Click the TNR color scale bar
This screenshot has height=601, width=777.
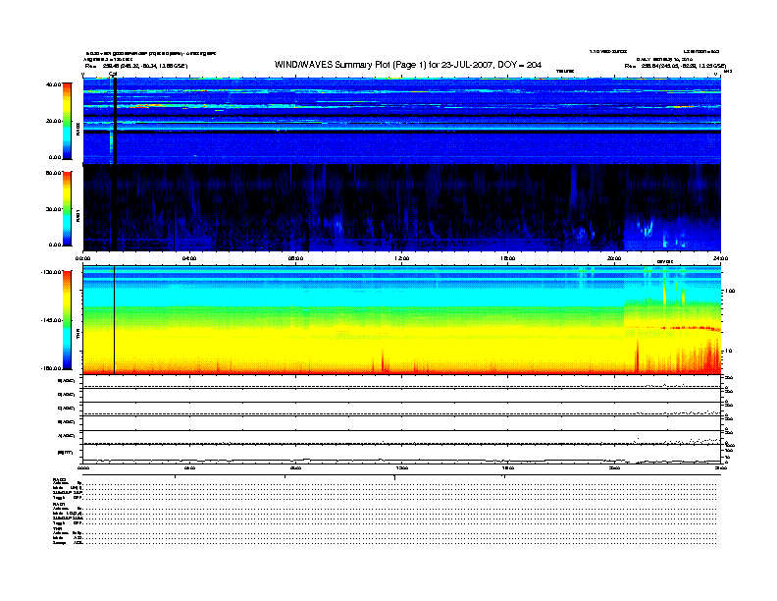tap(68, 320)
